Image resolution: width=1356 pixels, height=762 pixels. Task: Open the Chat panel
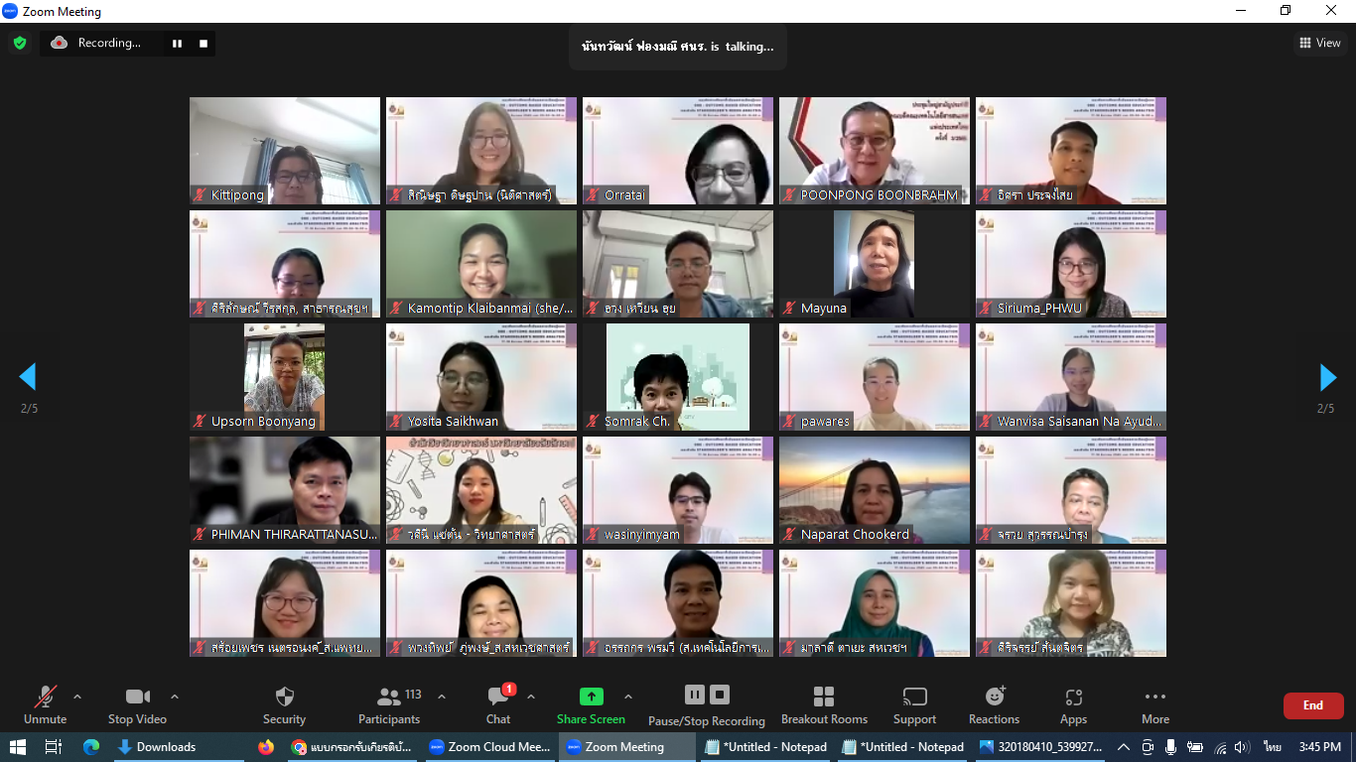click(498, 705)
